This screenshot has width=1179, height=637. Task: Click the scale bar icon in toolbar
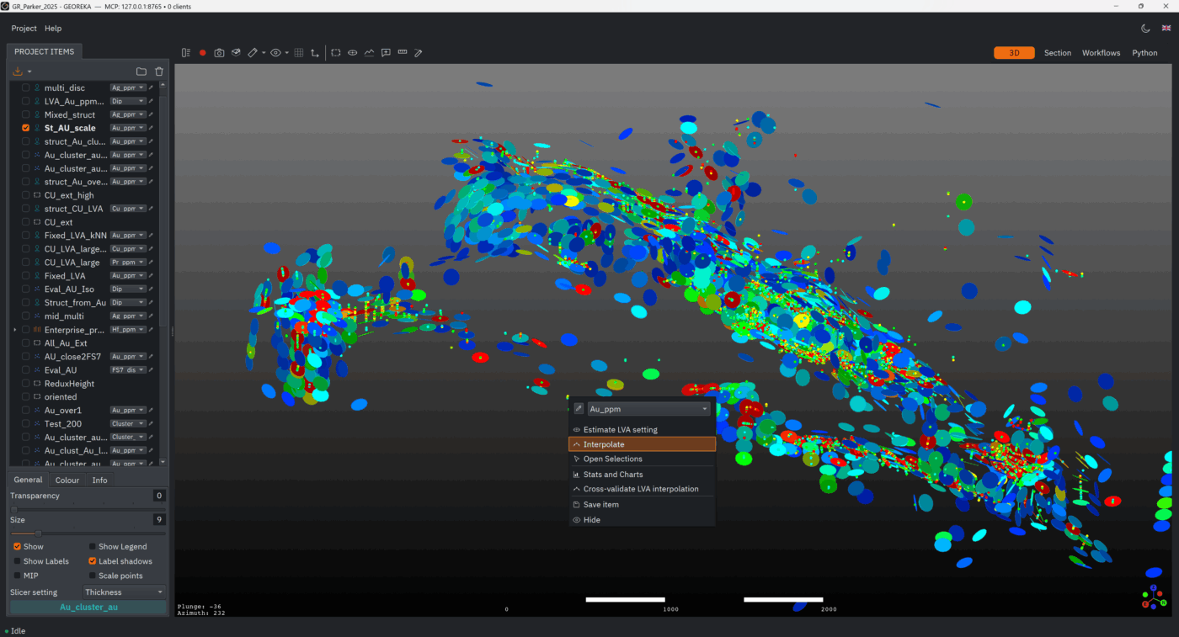(x=402, y=52)
